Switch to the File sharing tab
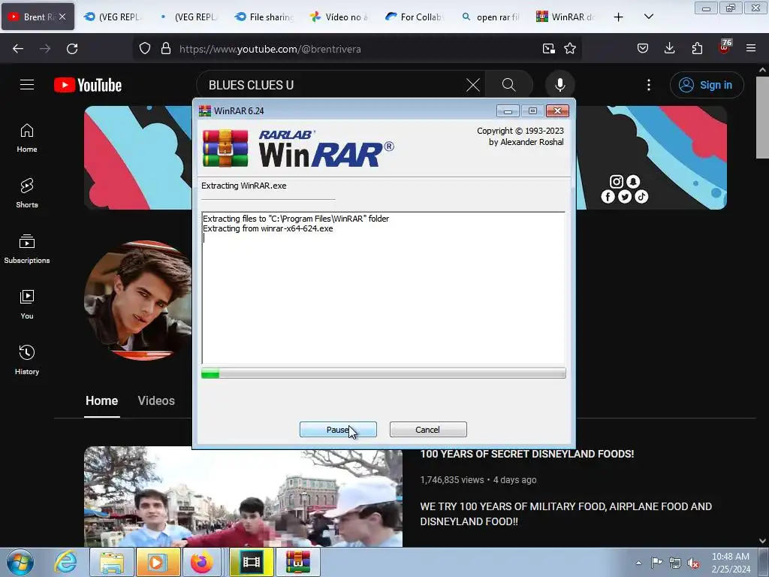 click(264, 17)
